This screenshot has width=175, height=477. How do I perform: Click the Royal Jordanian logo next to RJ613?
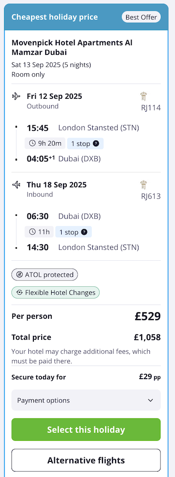click(144, 185)
